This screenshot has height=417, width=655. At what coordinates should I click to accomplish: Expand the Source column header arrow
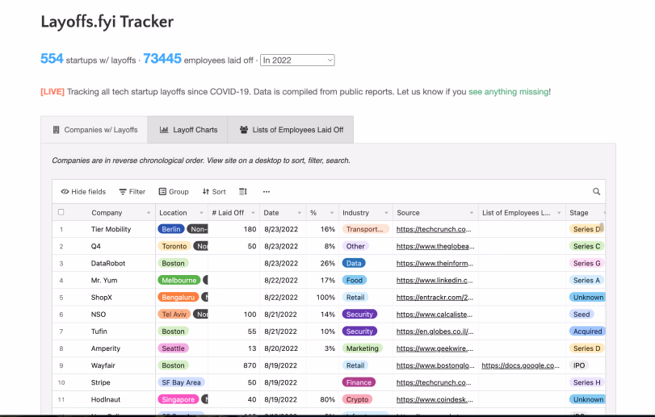coord(472,213)
